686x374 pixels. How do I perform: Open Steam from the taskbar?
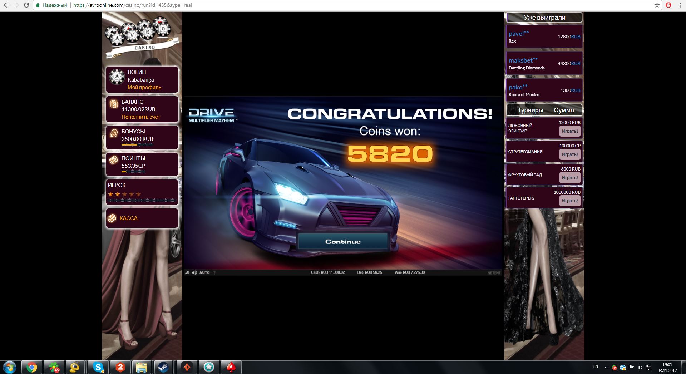pos(164,367)
